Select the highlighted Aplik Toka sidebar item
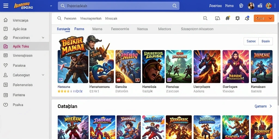 click(x=25, y=46)
